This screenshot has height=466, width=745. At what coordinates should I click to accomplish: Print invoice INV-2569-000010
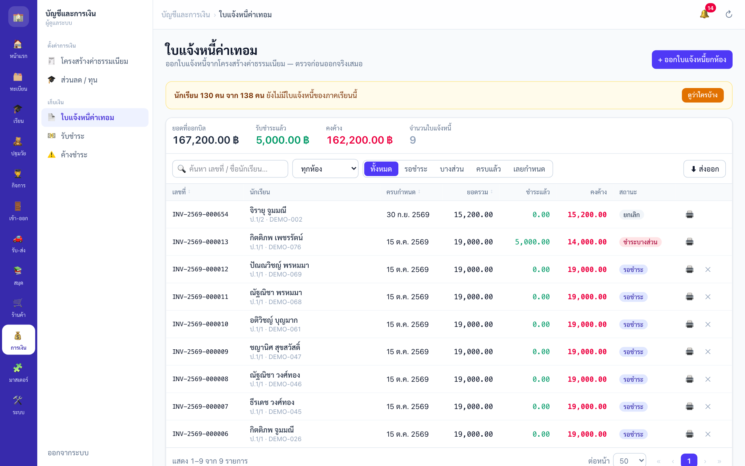pyautogui.click(x=689, y=324)
